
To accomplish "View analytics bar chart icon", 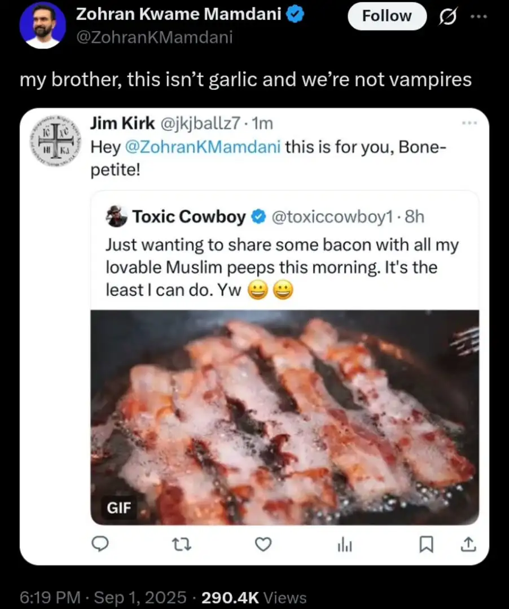I will pyautogui.click(x=344, y=544).
